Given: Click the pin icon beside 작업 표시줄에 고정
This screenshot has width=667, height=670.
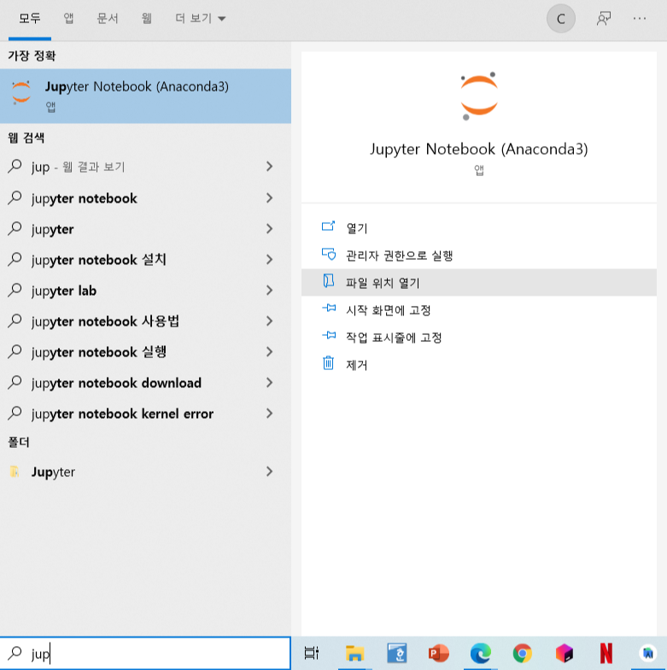Looking at the screenshot, I should [328, 335].
